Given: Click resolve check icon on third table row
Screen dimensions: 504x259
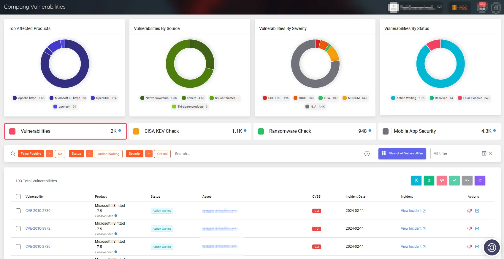Looking at the screenshot, I should click(x=477, y=247).
